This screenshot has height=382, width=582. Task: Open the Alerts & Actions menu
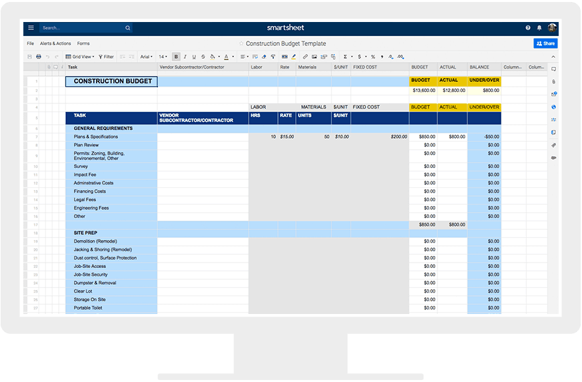click(x=55, y=43)
